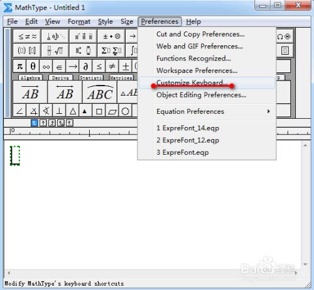Insert the parallelogram symbol
The height and width of the screenshot is (290, 314).
tap(112, 111)
